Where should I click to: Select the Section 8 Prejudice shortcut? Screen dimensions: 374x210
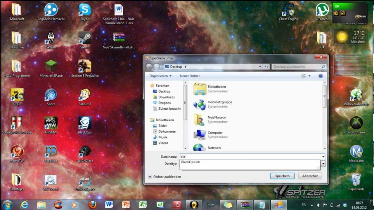point(85,69)
